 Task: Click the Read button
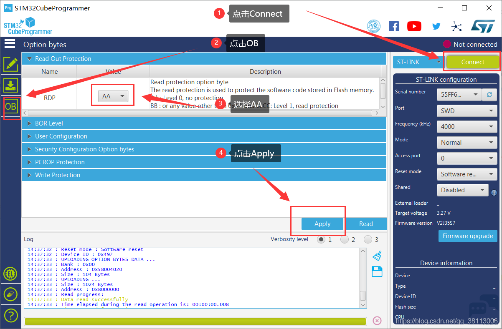coord(366,224)
